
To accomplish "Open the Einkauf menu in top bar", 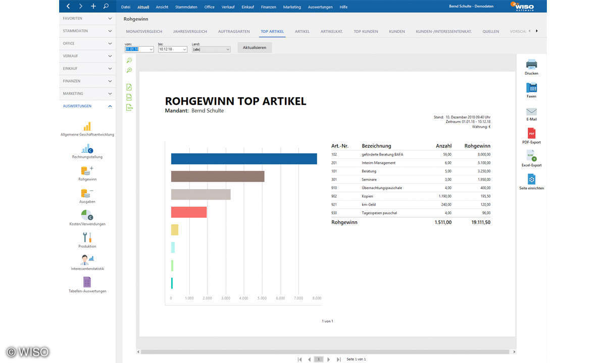I will 247,7.
